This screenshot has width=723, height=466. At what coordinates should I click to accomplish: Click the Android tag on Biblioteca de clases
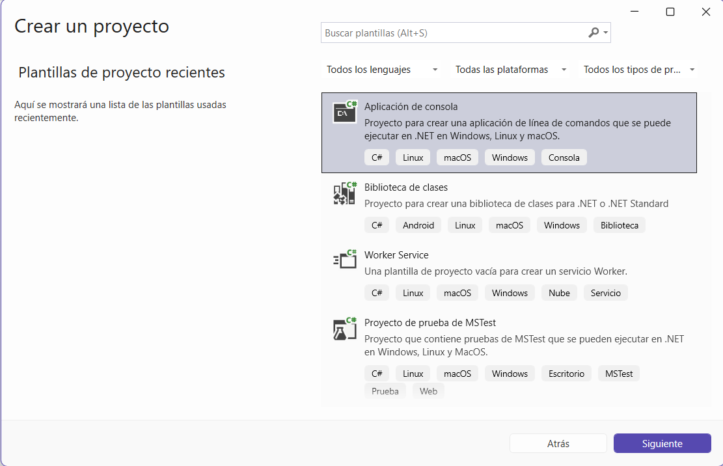point(418,225)
